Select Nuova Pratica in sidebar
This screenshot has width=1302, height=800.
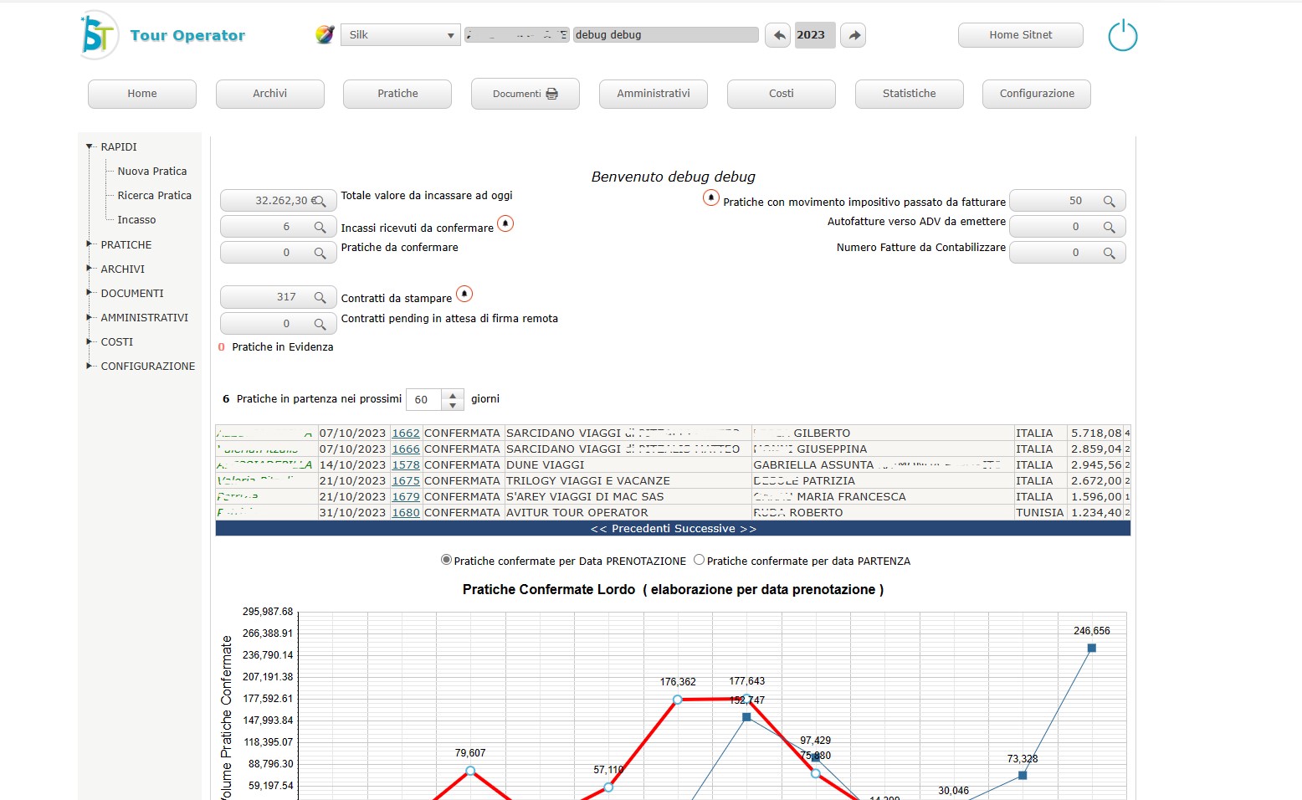[x=152, y=171]
